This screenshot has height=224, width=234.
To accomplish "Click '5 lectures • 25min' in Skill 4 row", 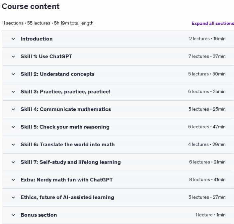I will 207,109.
